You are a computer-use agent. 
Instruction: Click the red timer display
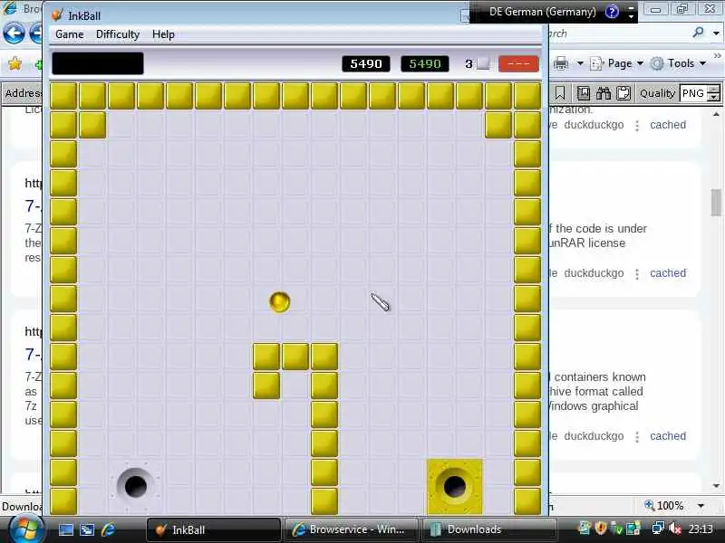point(518,63)
